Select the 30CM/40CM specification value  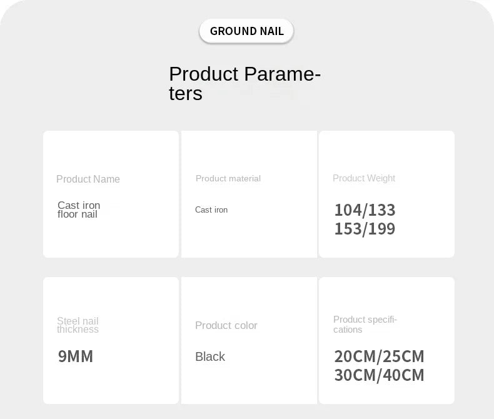click(x=380, y=375)
